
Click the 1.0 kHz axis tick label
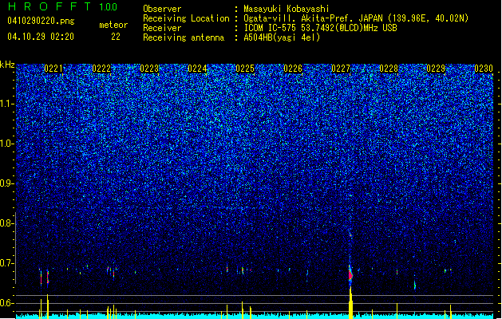tap(7, 144)
